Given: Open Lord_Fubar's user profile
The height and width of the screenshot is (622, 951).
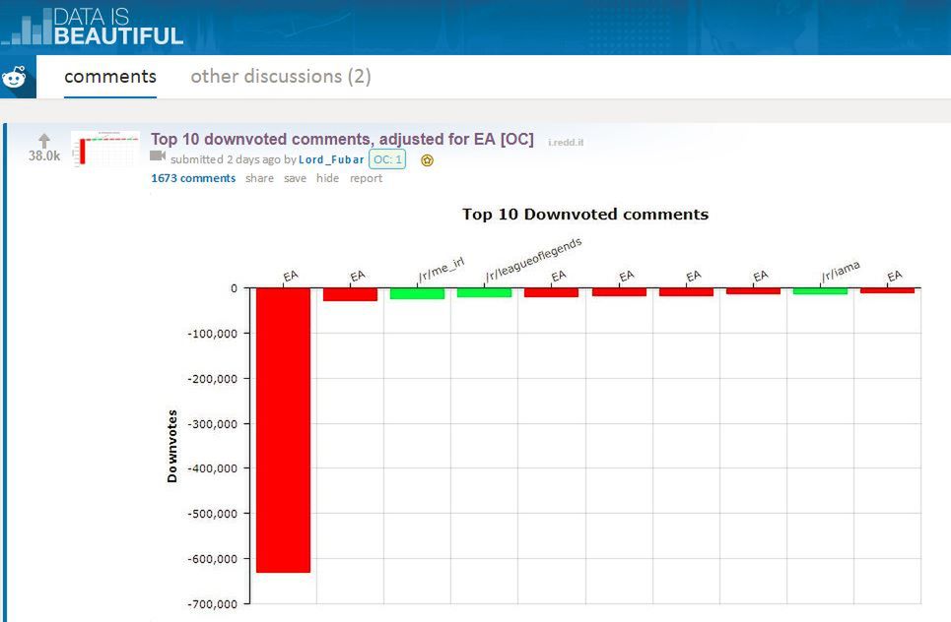Looking at the screenshot, I should (331, 159).
